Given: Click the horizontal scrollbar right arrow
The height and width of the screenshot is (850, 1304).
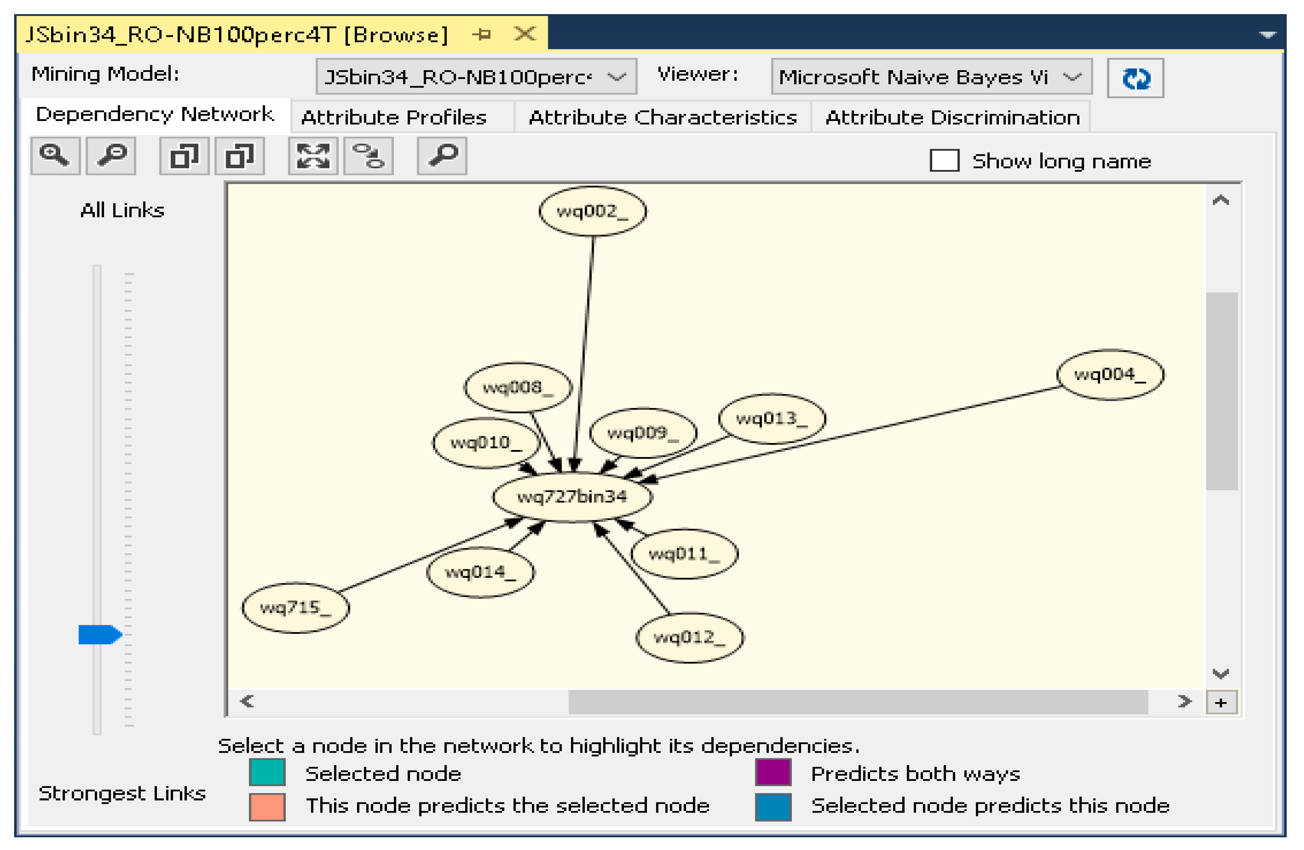Looking at the screenshot, I should tap(1184, 702).
